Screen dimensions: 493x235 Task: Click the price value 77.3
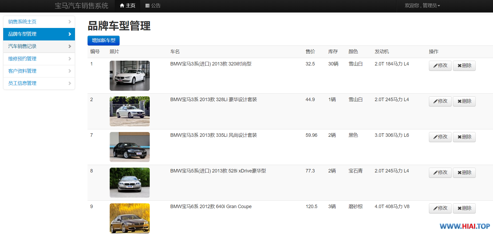point(310,171)
